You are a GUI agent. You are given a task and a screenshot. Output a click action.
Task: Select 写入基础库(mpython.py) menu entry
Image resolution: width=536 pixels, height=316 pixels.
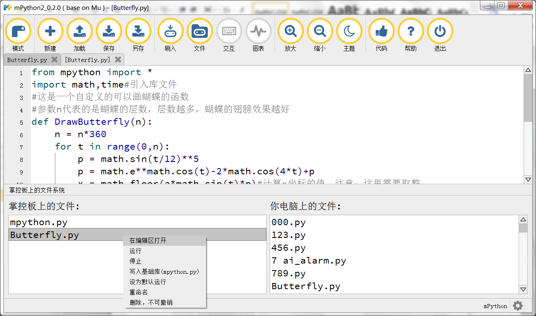[x=164, y=271]
